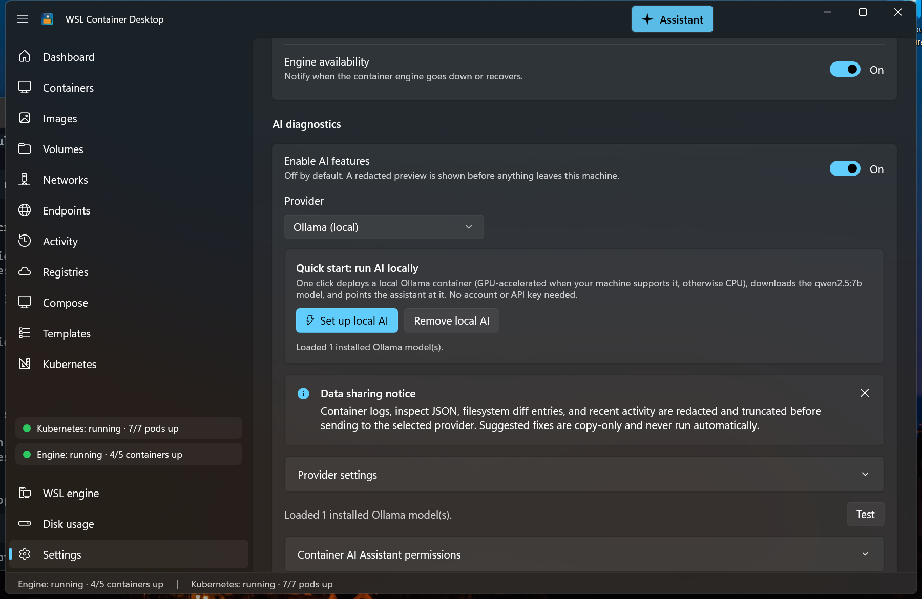Click the Kubernetes running 7/7 pods status card

click(x=129, y=428)
